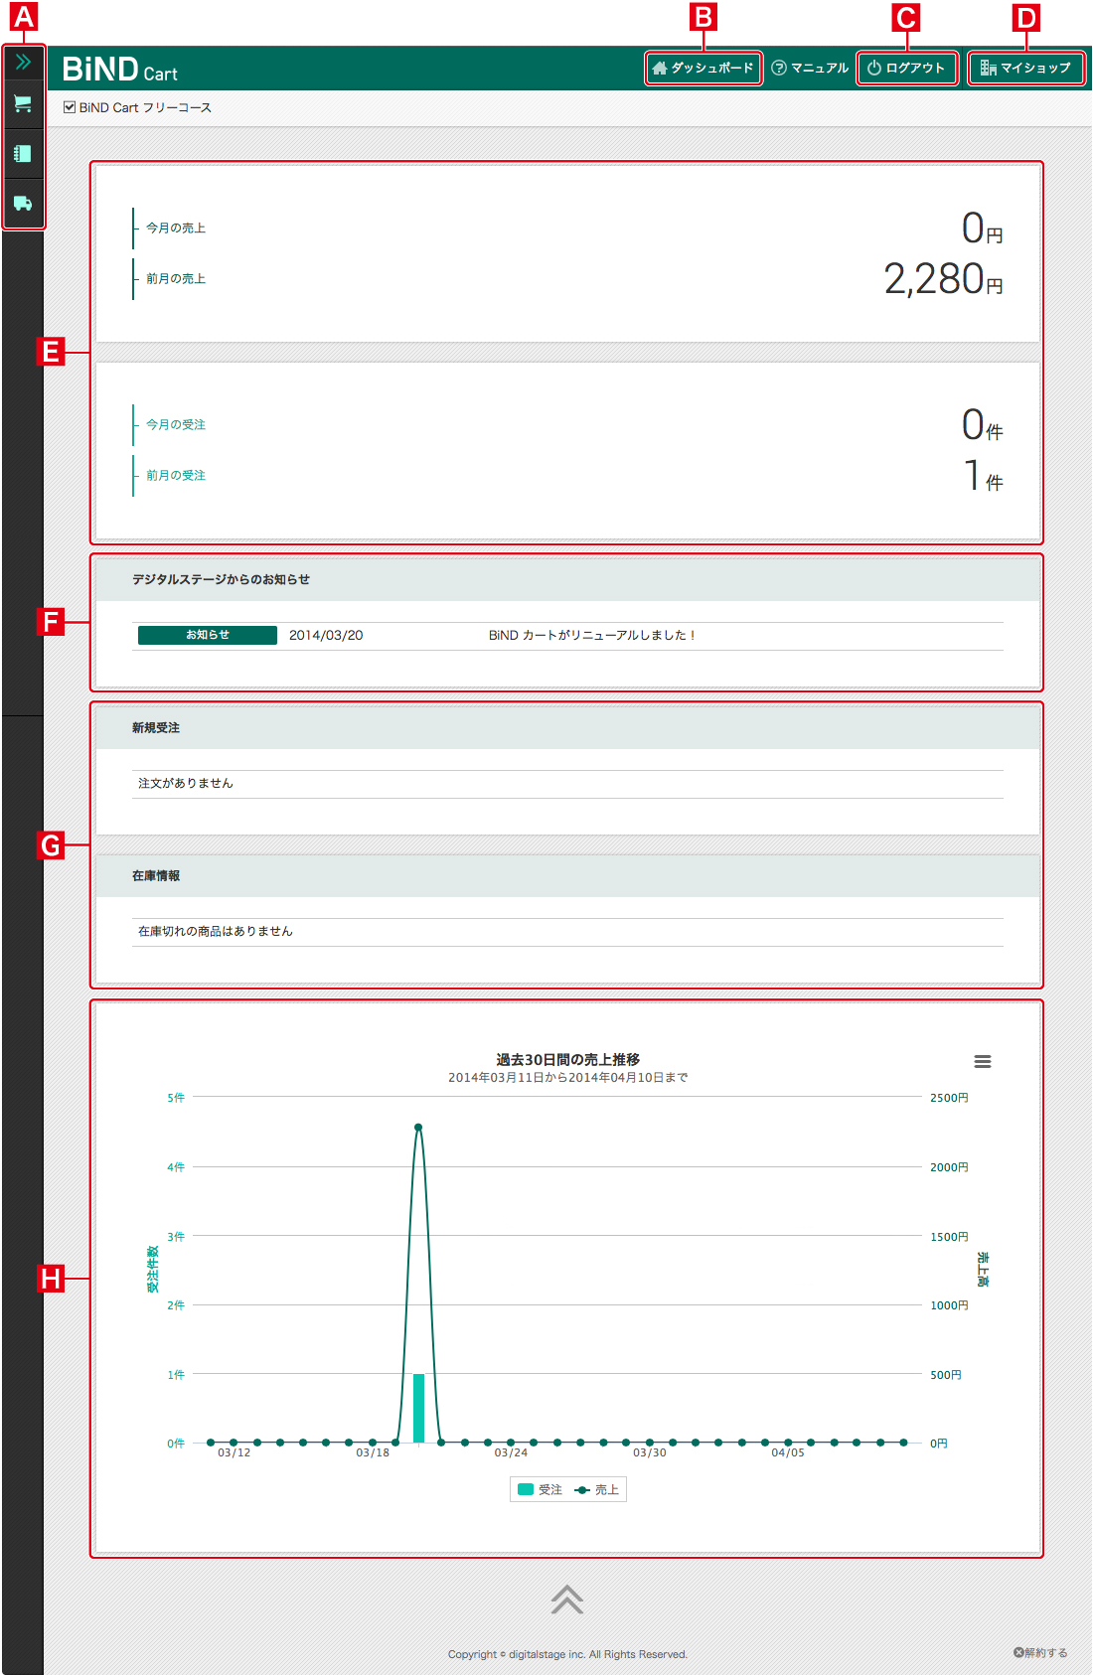Click the 前月の売上 label
Screen dimensions: 1093x1675
coord(176,278)
